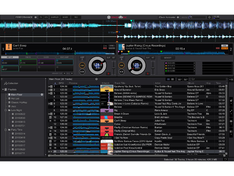
Task: Trigger hot cue D at 03:05
Action: tap(64, 62)
